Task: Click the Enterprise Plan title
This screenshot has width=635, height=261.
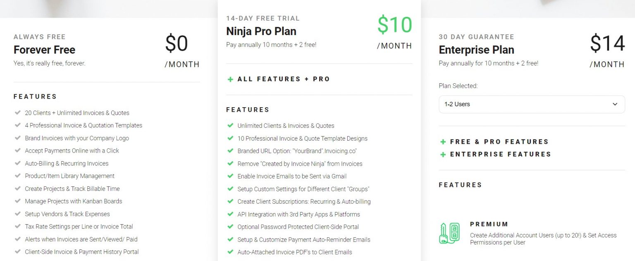Action: (x=476, y=50)
